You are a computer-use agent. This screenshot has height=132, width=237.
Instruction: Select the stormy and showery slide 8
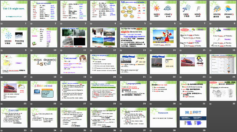223,11
